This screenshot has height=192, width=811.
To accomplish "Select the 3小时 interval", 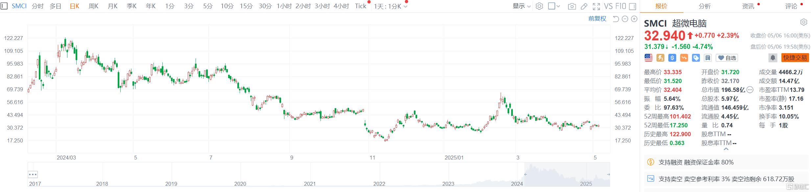I will tap(322, 6).
